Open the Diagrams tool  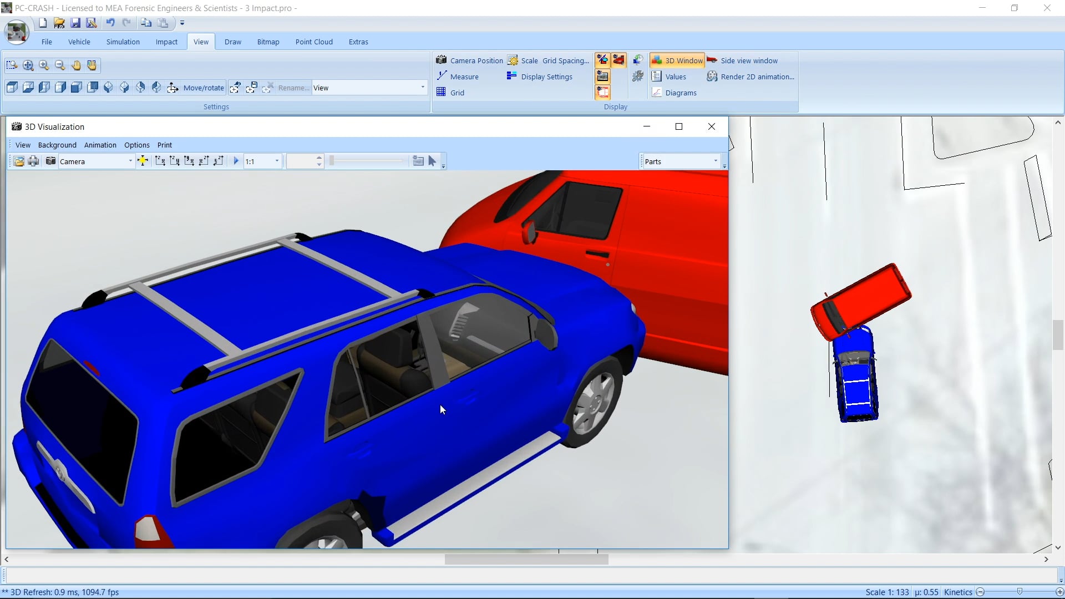coord(674,93)
